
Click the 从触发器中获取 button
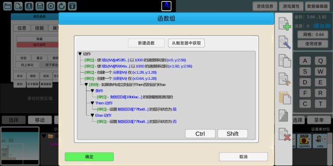click(x=186, y=43)
